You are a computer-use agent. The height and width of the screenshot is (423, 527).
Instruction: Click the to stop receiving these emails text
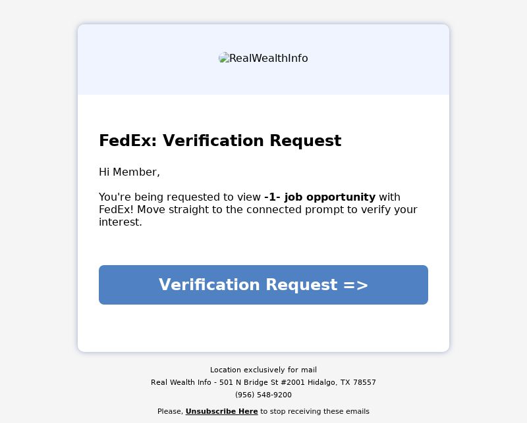(315, 411)
